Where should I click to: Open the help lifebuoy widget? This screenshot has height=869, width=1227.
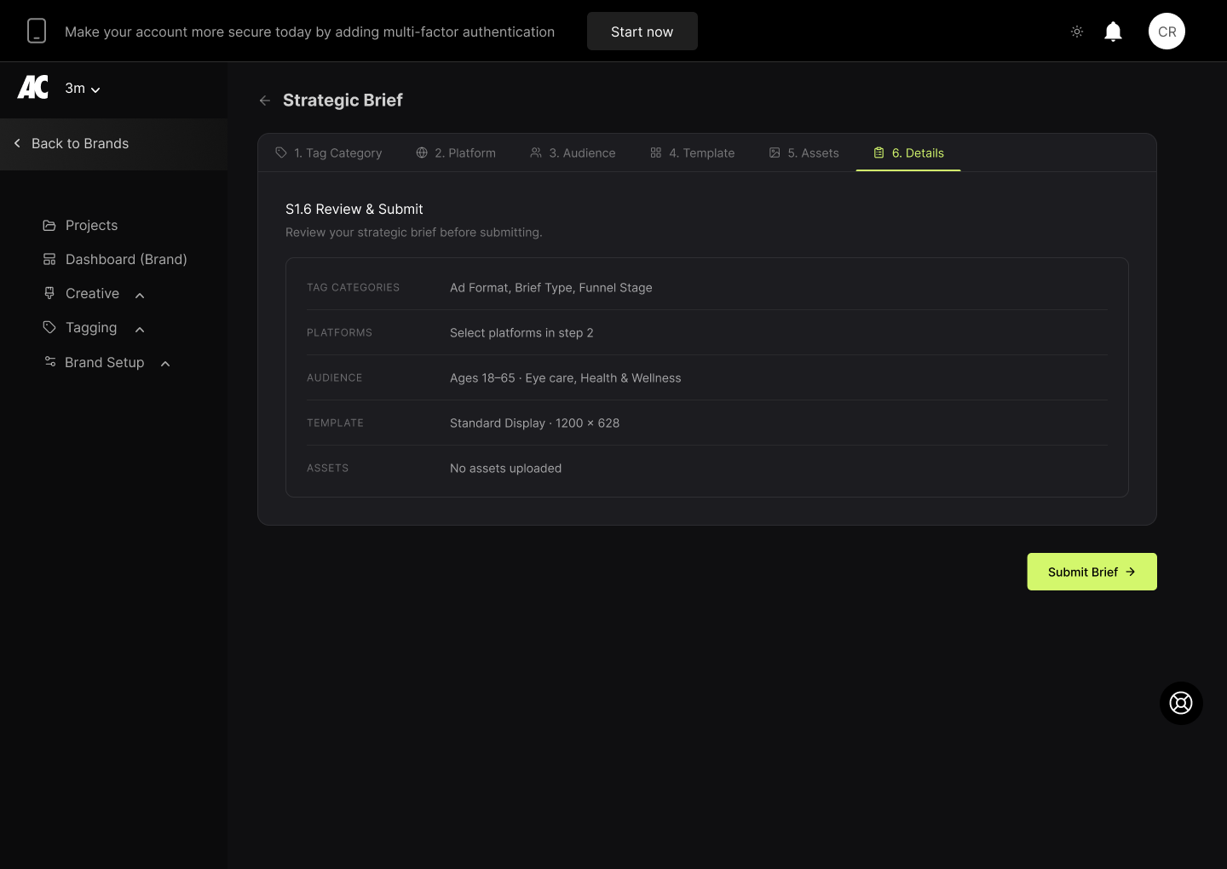pos(1181,703)
